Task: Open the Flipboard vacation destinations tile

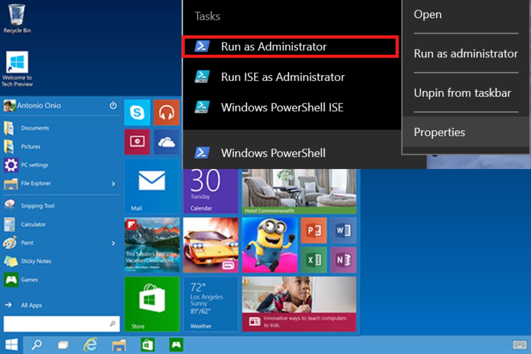Action: (x=152, y=245)
